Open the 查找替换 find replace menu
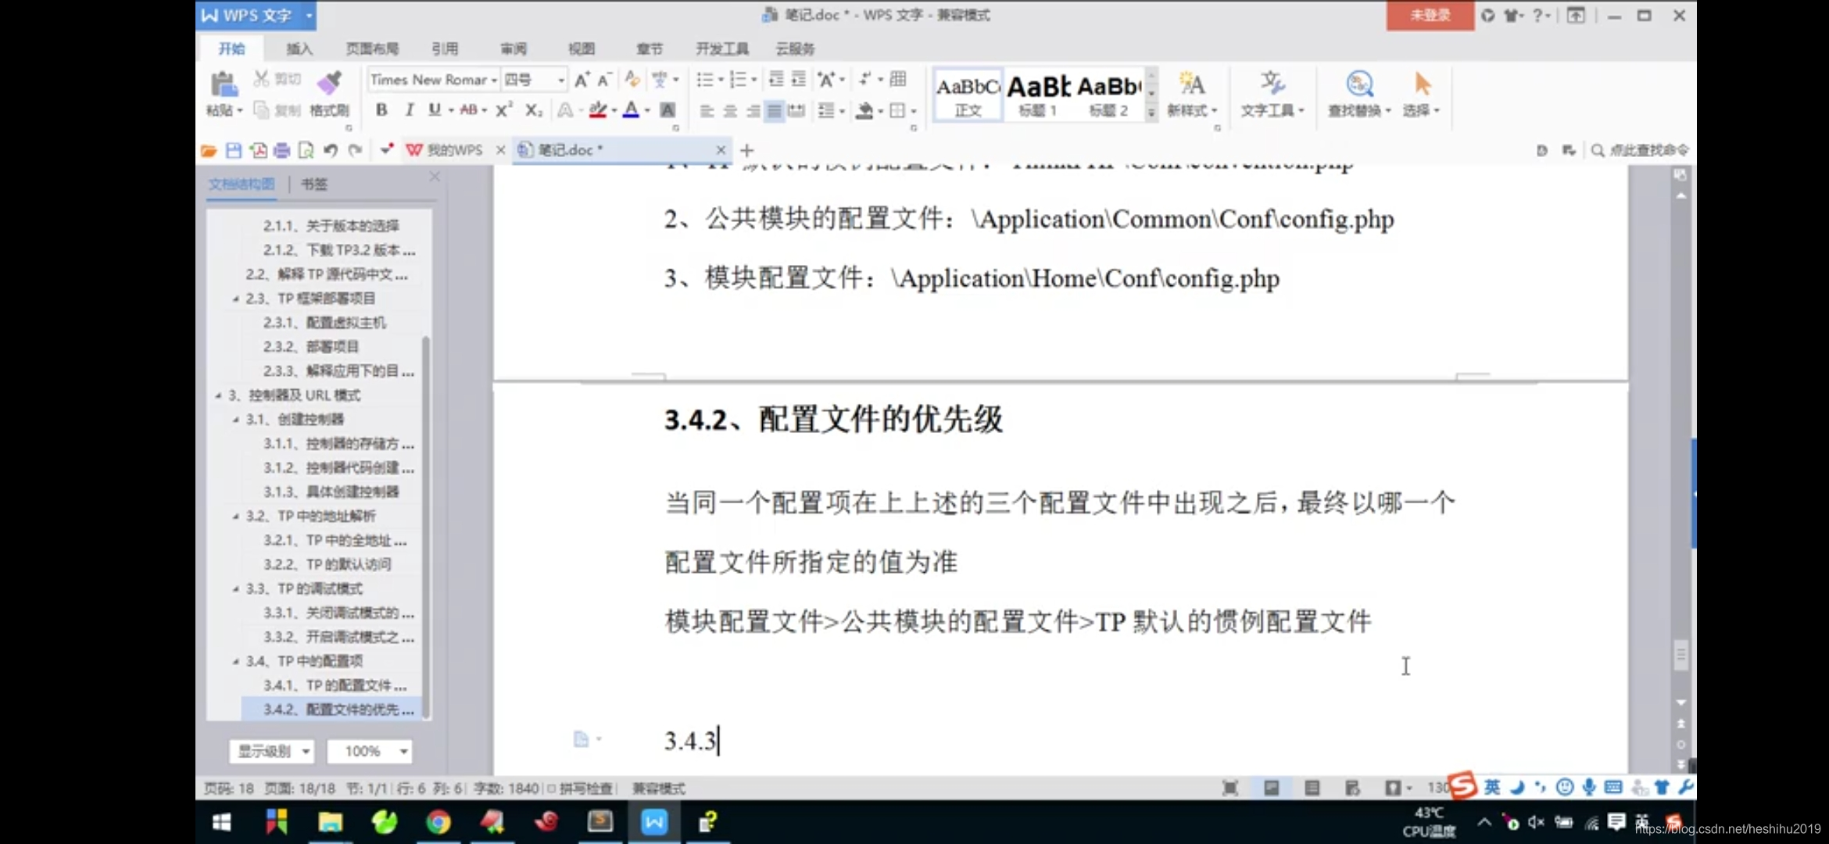 (1359, 94)
